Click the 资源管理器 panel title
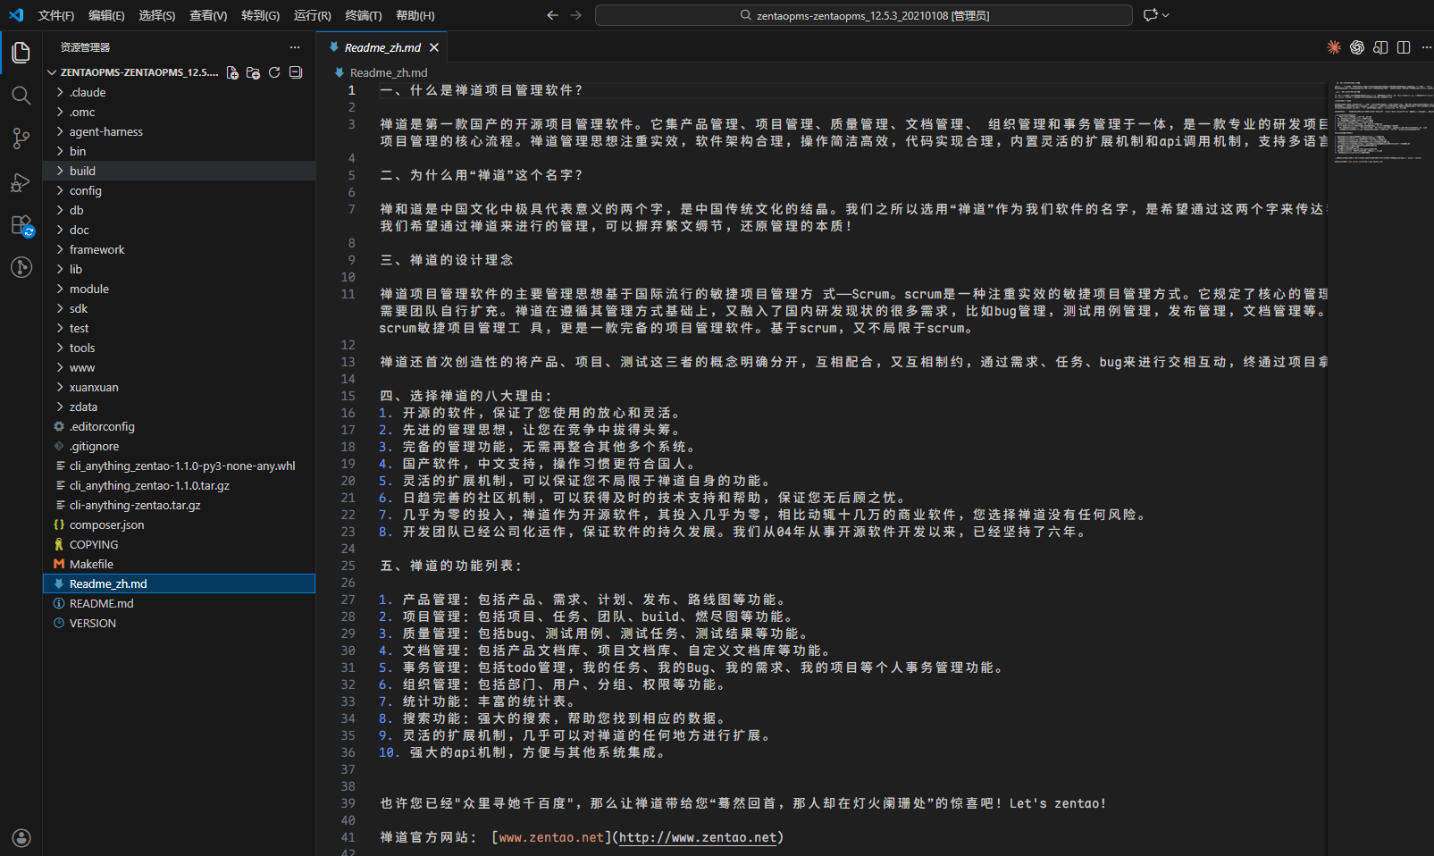The height and width of the screenshot is (856, 1434). click(86, 47)
